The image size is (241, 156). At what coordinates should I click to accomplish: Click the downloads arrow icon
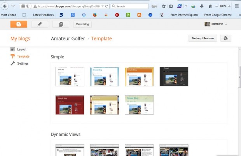pyautogui.click(x=201, y=6)
